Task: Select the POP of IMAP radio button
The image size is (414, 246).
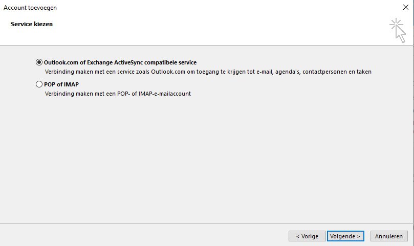Action: point(39,84)
